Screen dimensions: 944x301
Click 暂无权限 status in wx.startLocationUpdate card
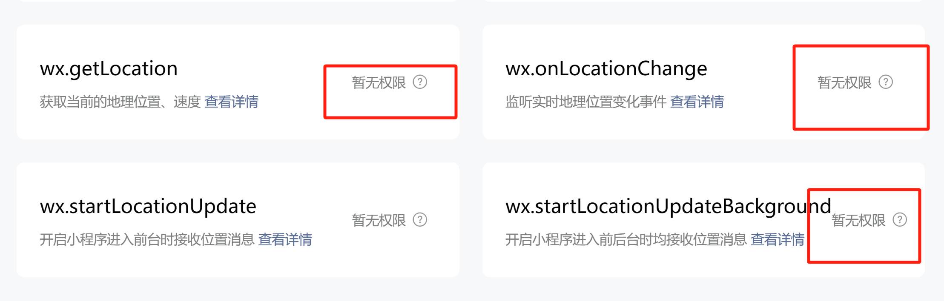point(379,220)
